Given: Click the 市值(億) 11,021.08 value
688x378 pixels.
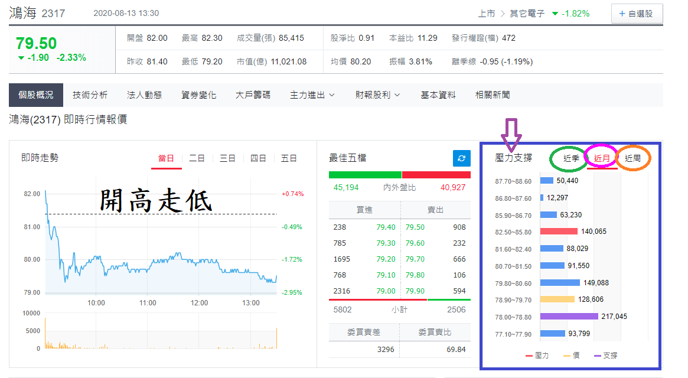Looking at the screenshot, I should [289, 62].
